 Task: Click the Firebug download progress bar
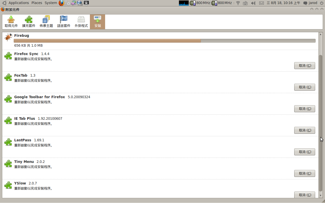pyautogui.click(x=165, y=41)
